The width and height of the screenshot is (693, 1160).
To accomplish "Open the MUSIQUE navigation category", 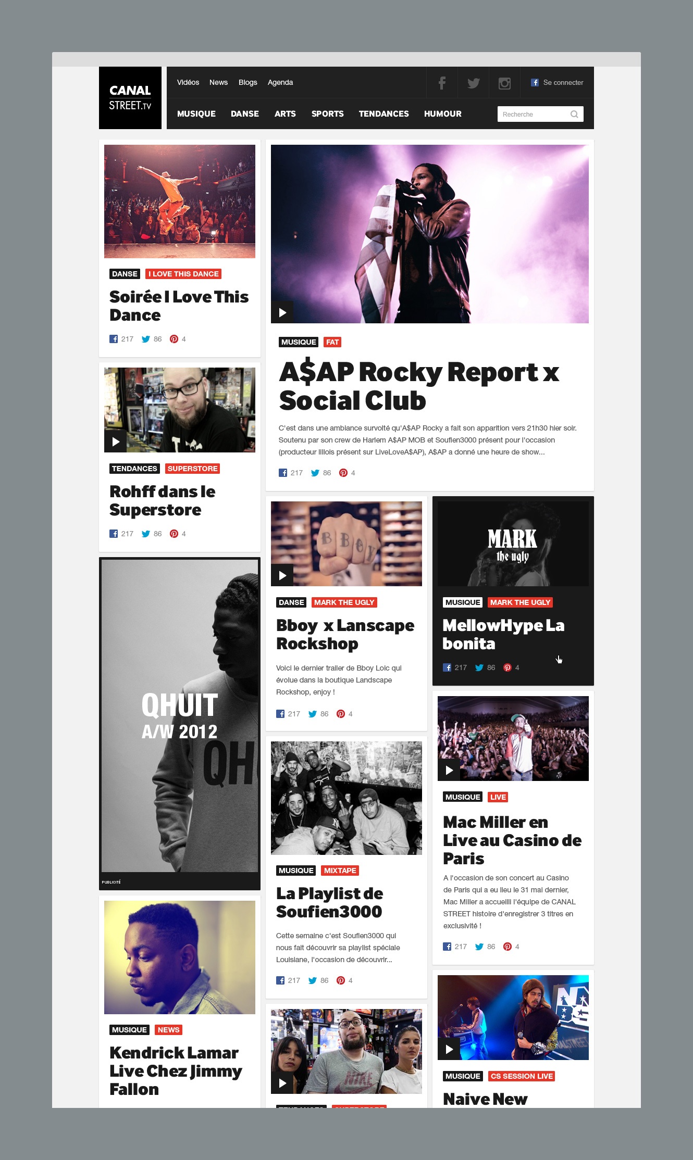I will [x=196, y=114].
